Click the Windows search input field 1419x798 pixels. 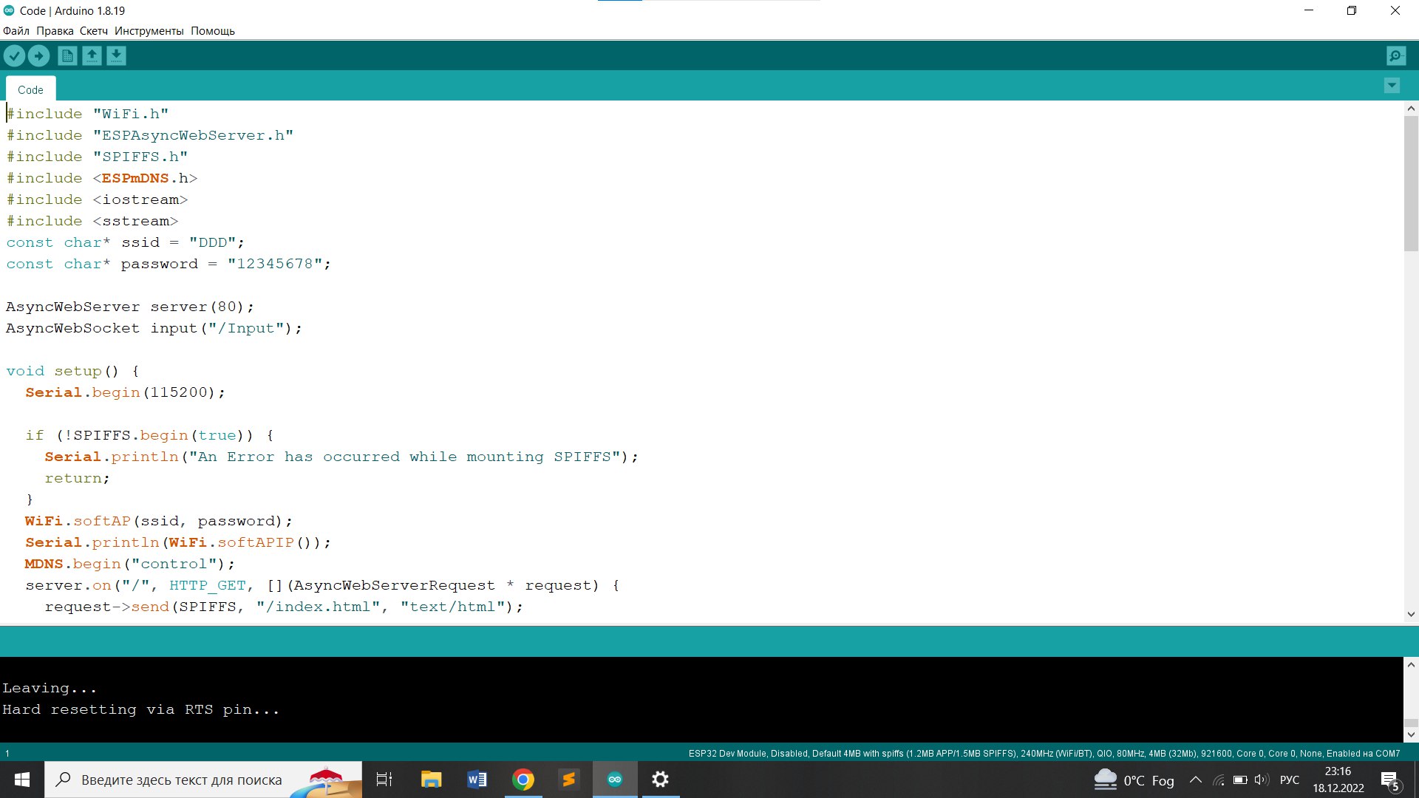[x=181, y=780]
